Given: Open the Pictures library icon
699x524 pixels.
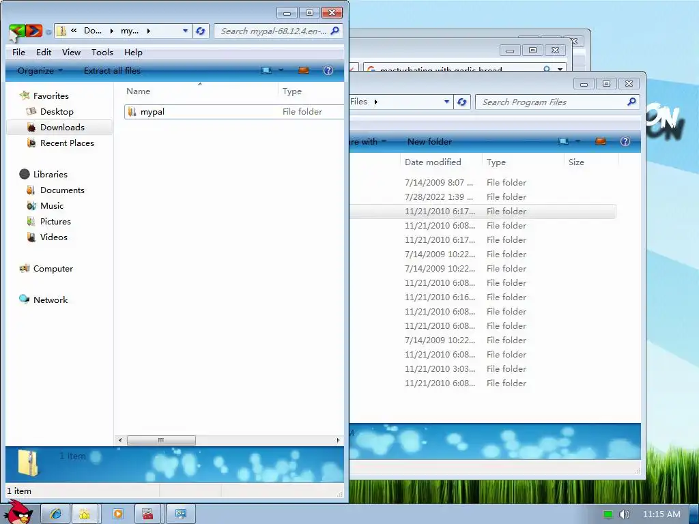Looking at the screenshot, I should pyautogui.click(x=31, y=222).
